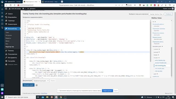Open a new browser tab with plus button
176x99 pixels.
(62, 2)
